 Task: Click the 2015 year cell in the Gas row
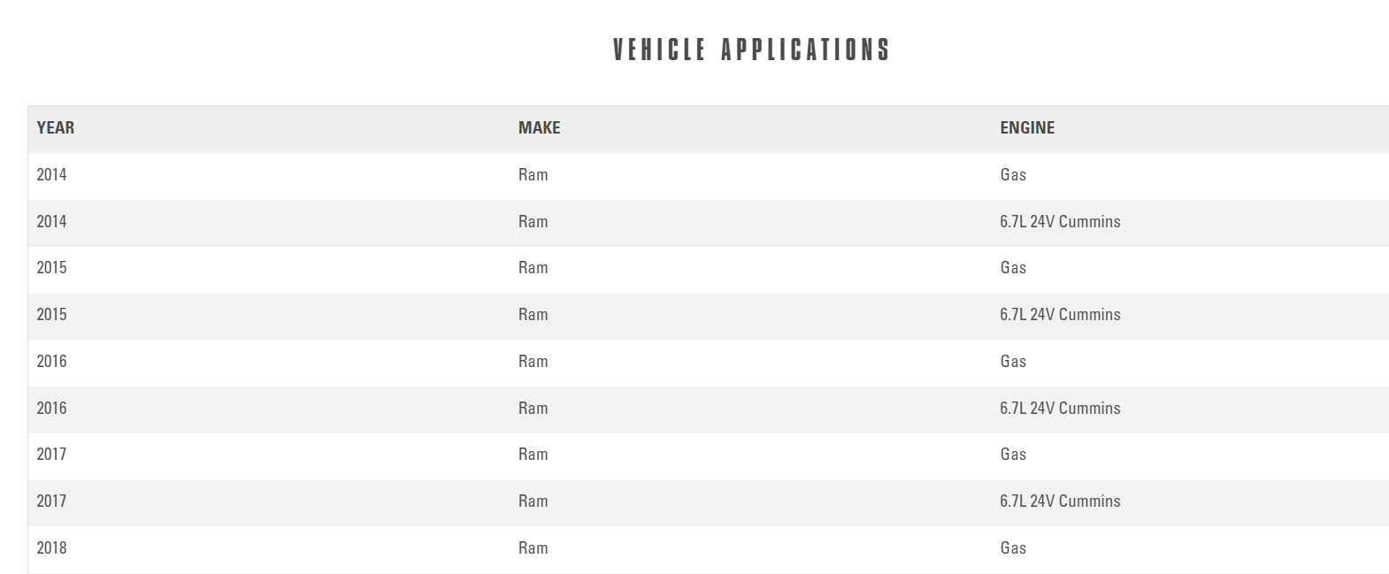pos(51,268)
